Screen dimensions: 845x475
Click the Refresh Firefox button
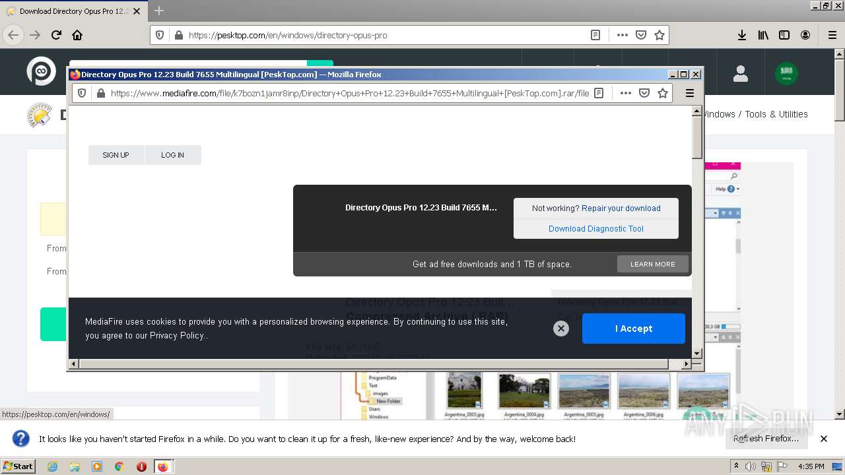tap(766, 439)
